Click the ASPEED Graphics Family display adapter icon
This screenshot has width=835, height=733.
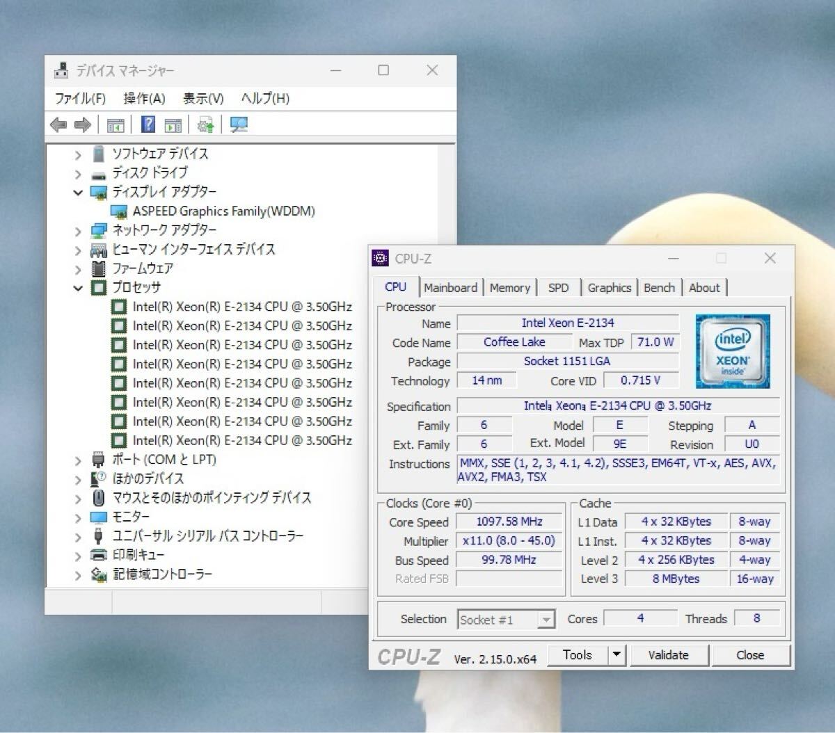tap(119, 211)
